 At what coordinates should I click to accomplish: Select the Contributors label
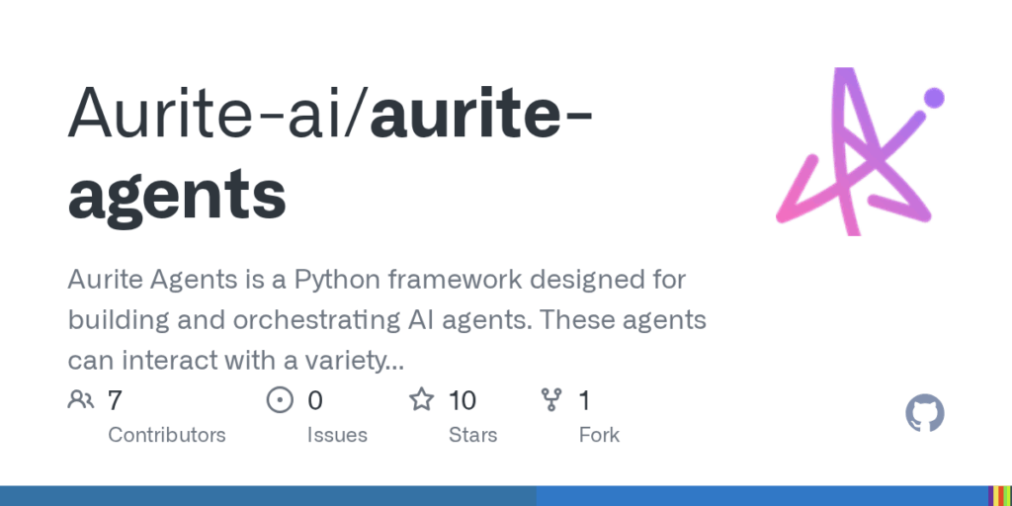(166, 435)
